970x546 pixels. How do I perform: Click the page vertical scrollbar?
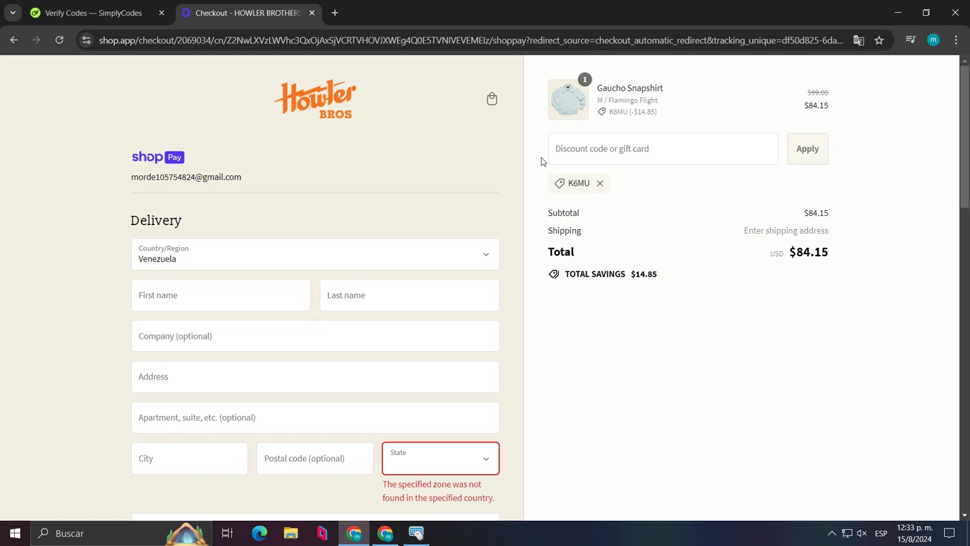[x=964, y=136]
